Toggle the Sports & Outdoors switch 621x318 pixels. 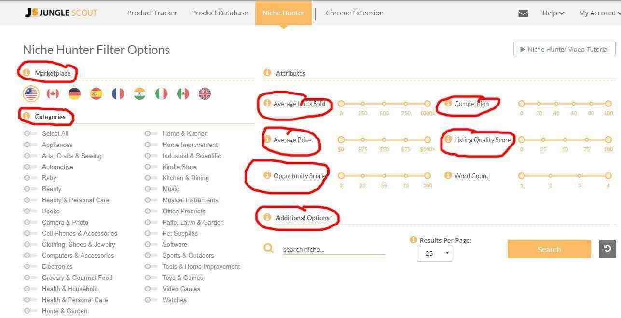coord(151,255)
